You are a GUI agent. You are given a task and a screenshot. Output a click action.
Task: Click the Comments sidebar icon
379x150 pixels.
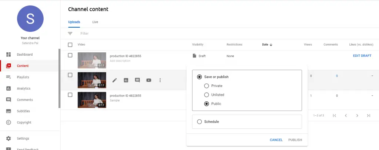[x=9, y=100]
